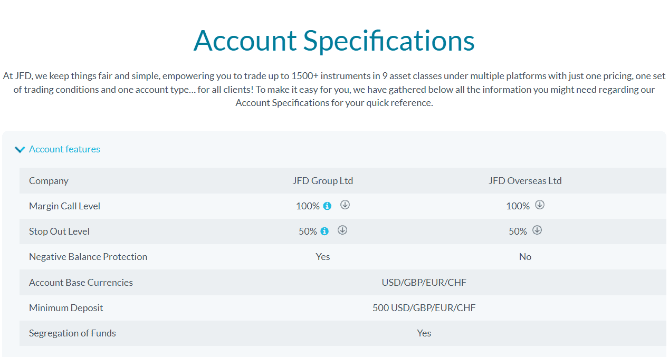
Task: Click the Minimum Deposit value
Action: point(424,307)
